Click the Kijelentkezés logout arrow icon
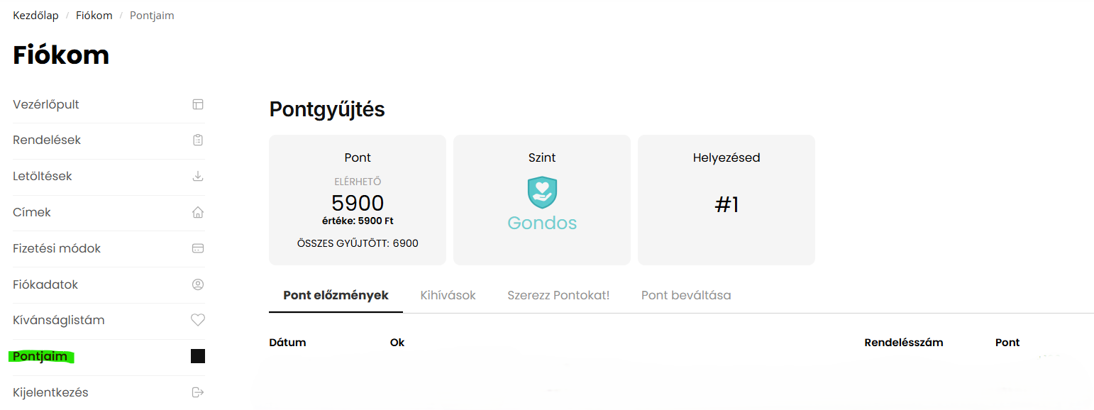Viewport: 1094px width, 410px height. [198, 392]
